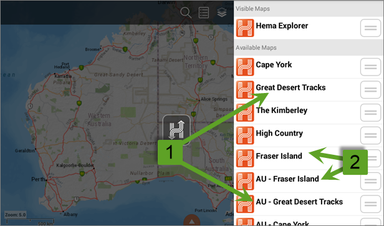Viewport: 384px width, 226px height.
Task: Select the Great Desert Tracks map entry
Action: click(x=309, y=90)
